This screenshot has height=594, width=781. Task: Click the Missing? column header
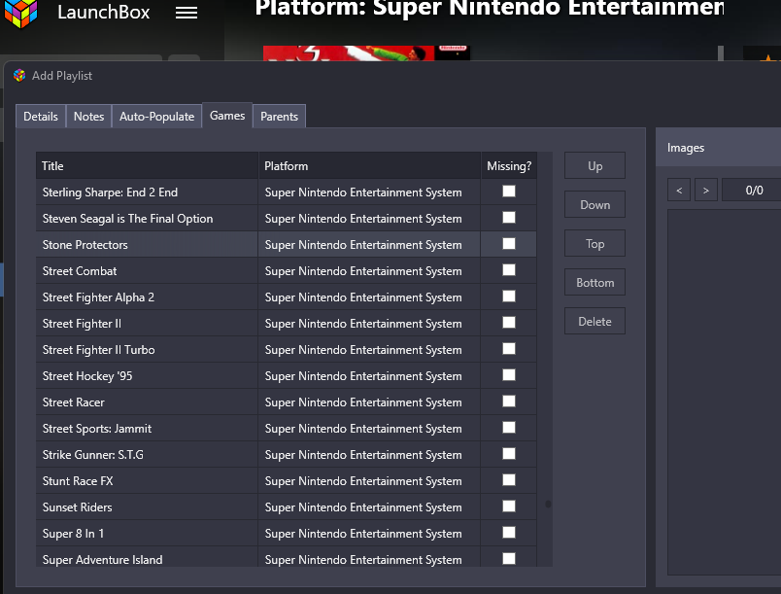[x=509, y=166]
